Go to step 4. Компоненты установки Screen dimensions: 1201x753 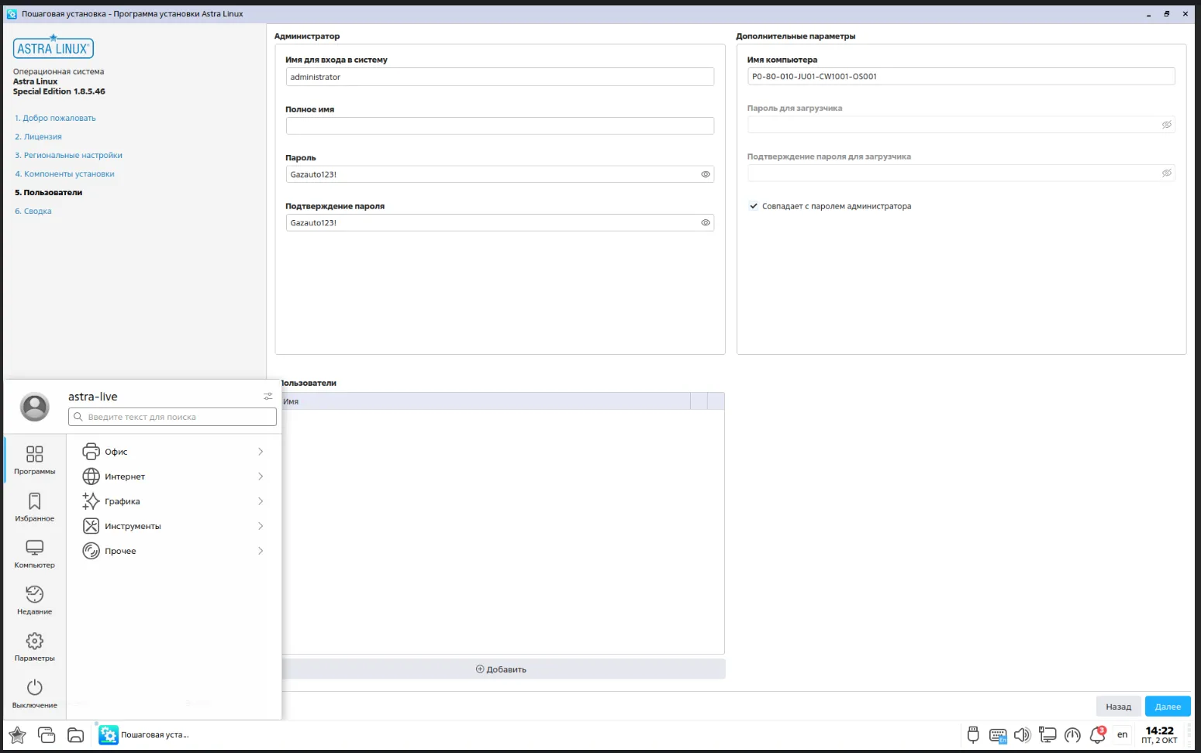tap(64, 174)
